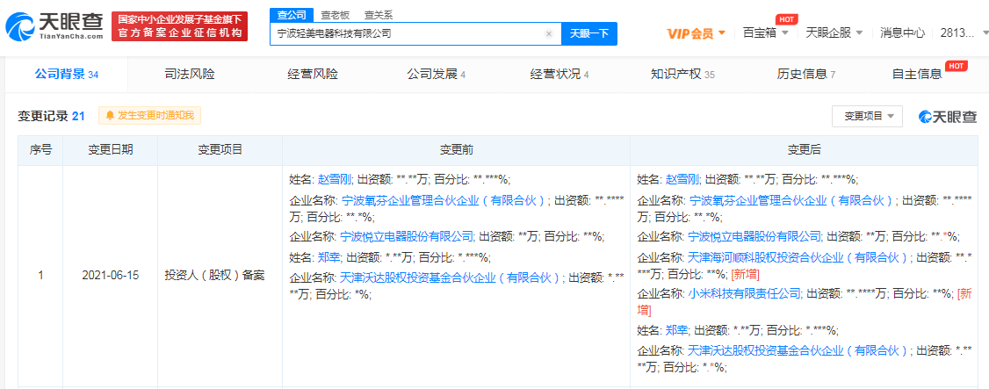
Task: Click the 序号 column header
Action: coord(41,150)
